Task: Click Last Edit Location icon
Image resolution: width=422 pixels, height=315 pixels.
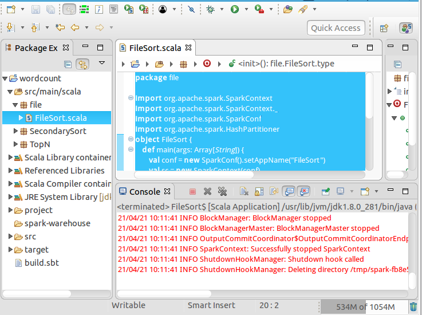Action: [x=60, y=27]
